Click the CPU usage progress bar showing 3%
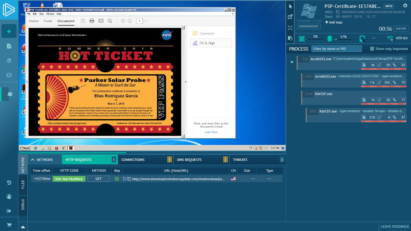 coord(314,39)
